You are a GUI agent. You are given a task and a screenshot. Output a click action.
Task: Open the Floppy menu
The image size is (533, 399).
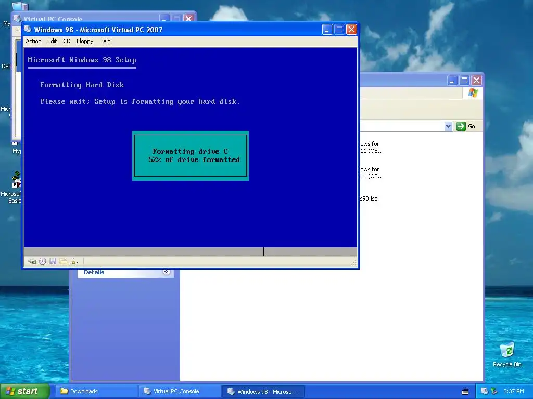point(85,41)
